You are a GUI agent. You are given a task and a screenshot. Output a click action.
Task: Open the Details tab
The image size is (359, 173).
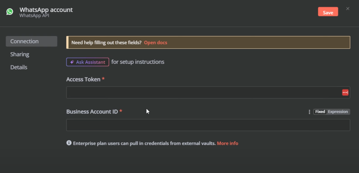click(19, 67)
